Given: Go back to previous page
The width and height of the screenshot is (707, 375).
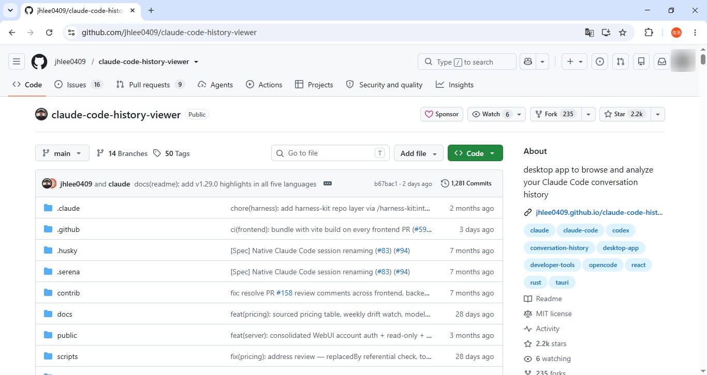Looking at the screenshot, I should (12, 33).
